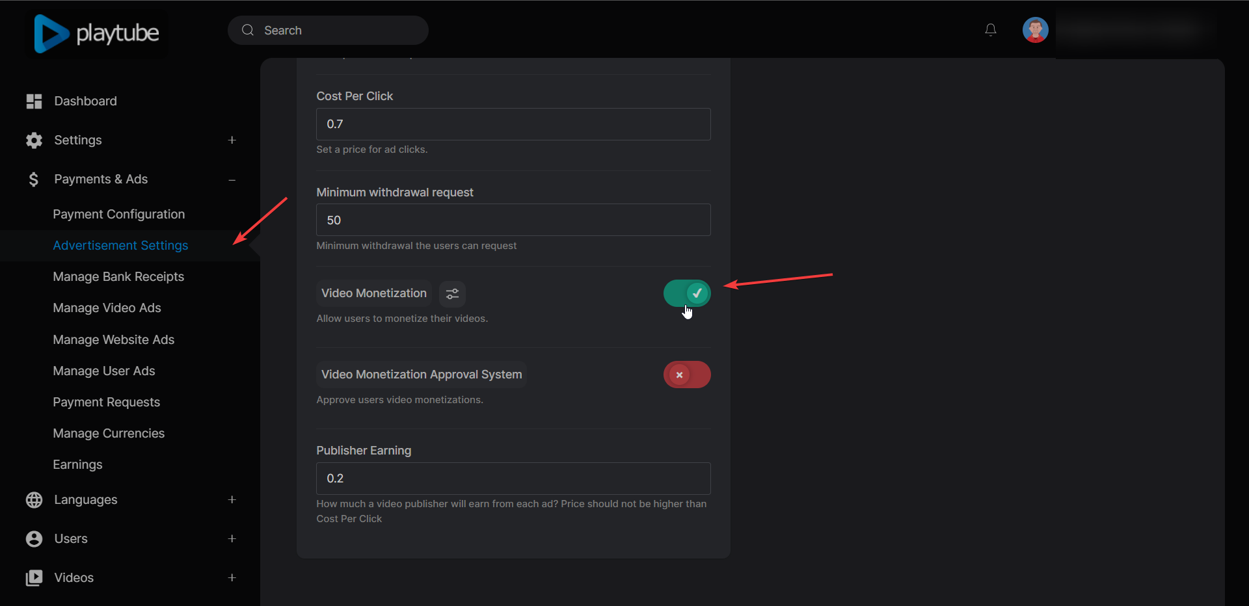Open Payment Configuration page
1249x606 pixels.
coord(118,215)
